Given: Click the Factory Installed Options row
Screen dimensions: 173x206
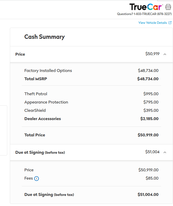Looking at the screenshot, I should pyautogui.click(x=48, y=71).
